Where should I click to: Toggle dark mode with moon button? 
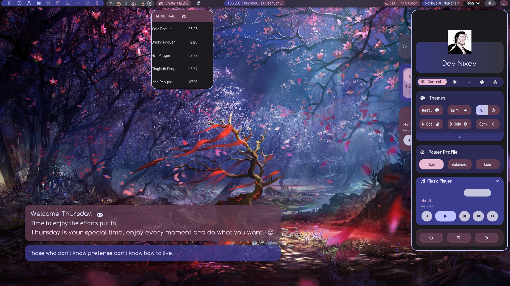482,110
